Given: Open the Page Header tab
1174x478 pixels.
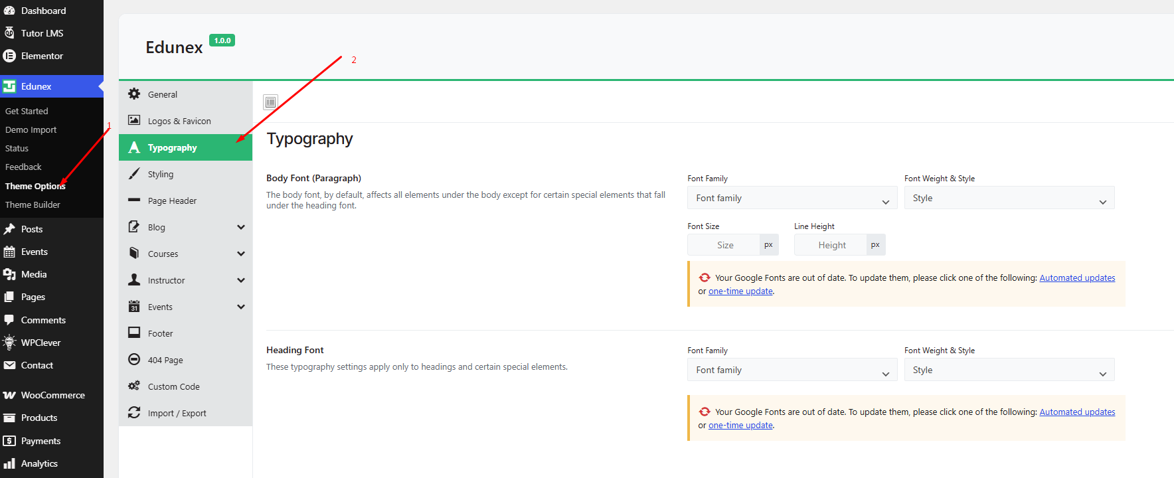Looking at the screenshot, I should pos(185,200).
